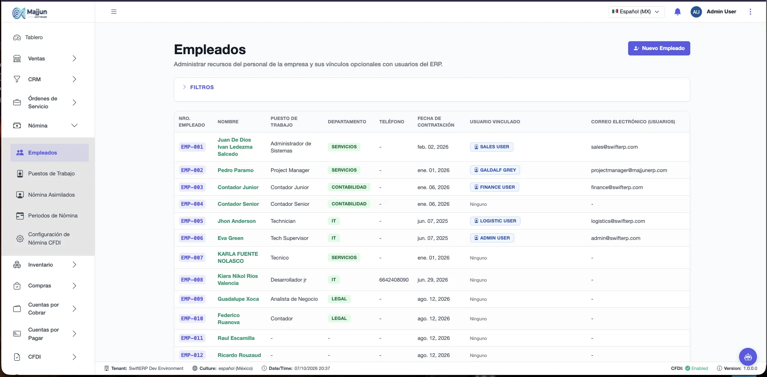Click the Compras bag icon

coord(17,286)
